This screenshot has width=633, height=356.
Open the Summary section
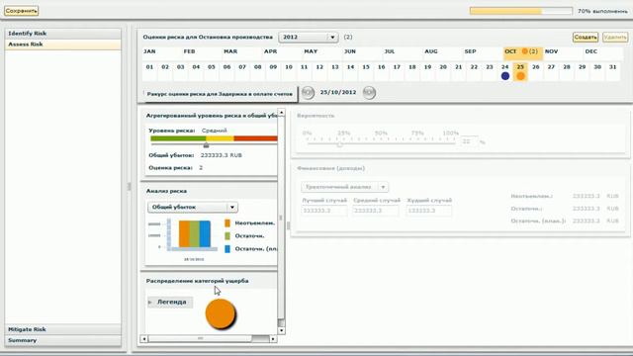(62, 340)
